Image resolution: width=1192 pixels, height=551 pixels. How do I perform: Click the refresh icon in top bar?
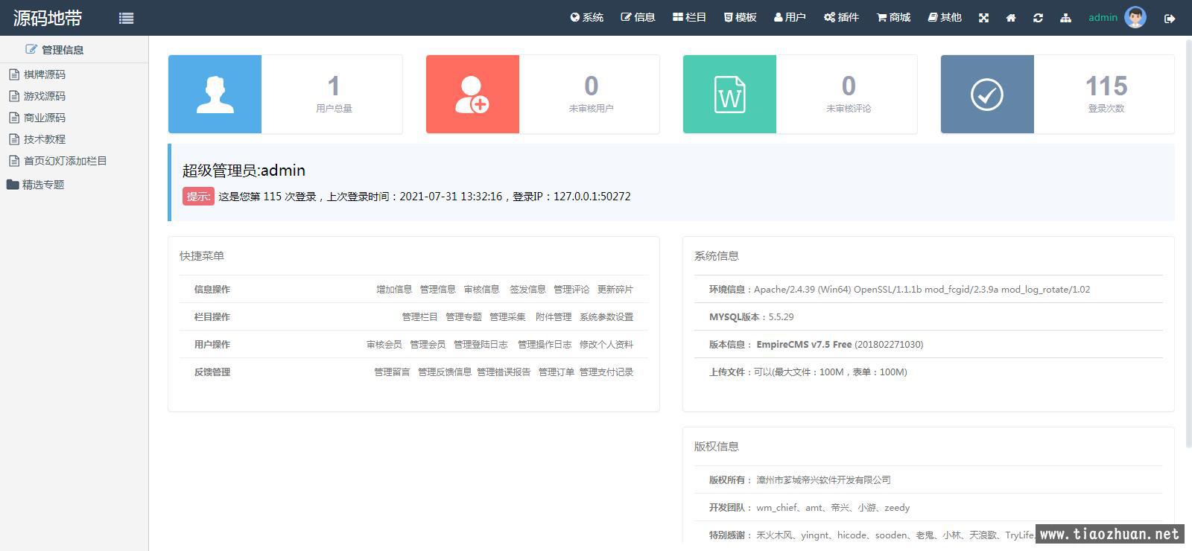click(1038, 18)
